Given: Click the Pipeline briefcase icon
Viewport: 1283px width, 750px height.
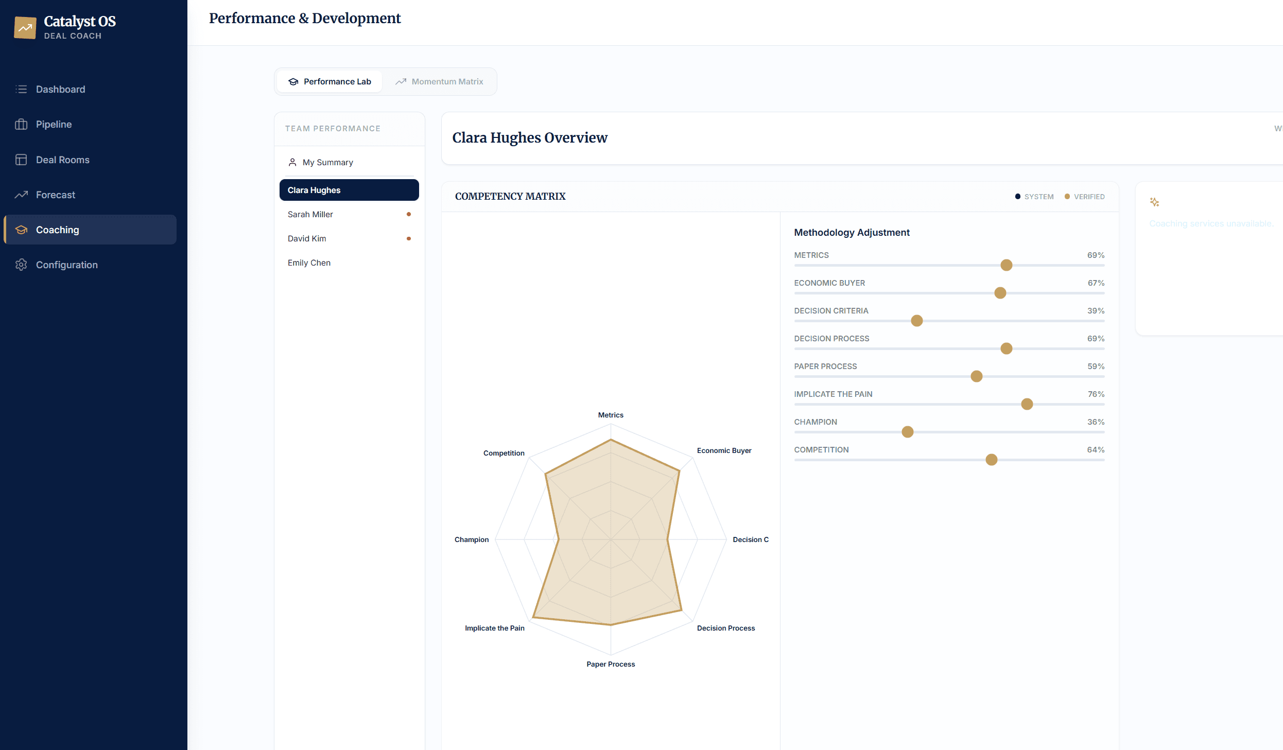Looking at the screenshot, I should (21, 124).
